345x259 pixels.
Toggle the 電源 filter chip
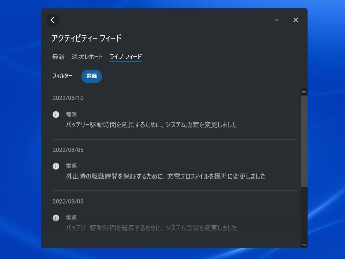92,76
